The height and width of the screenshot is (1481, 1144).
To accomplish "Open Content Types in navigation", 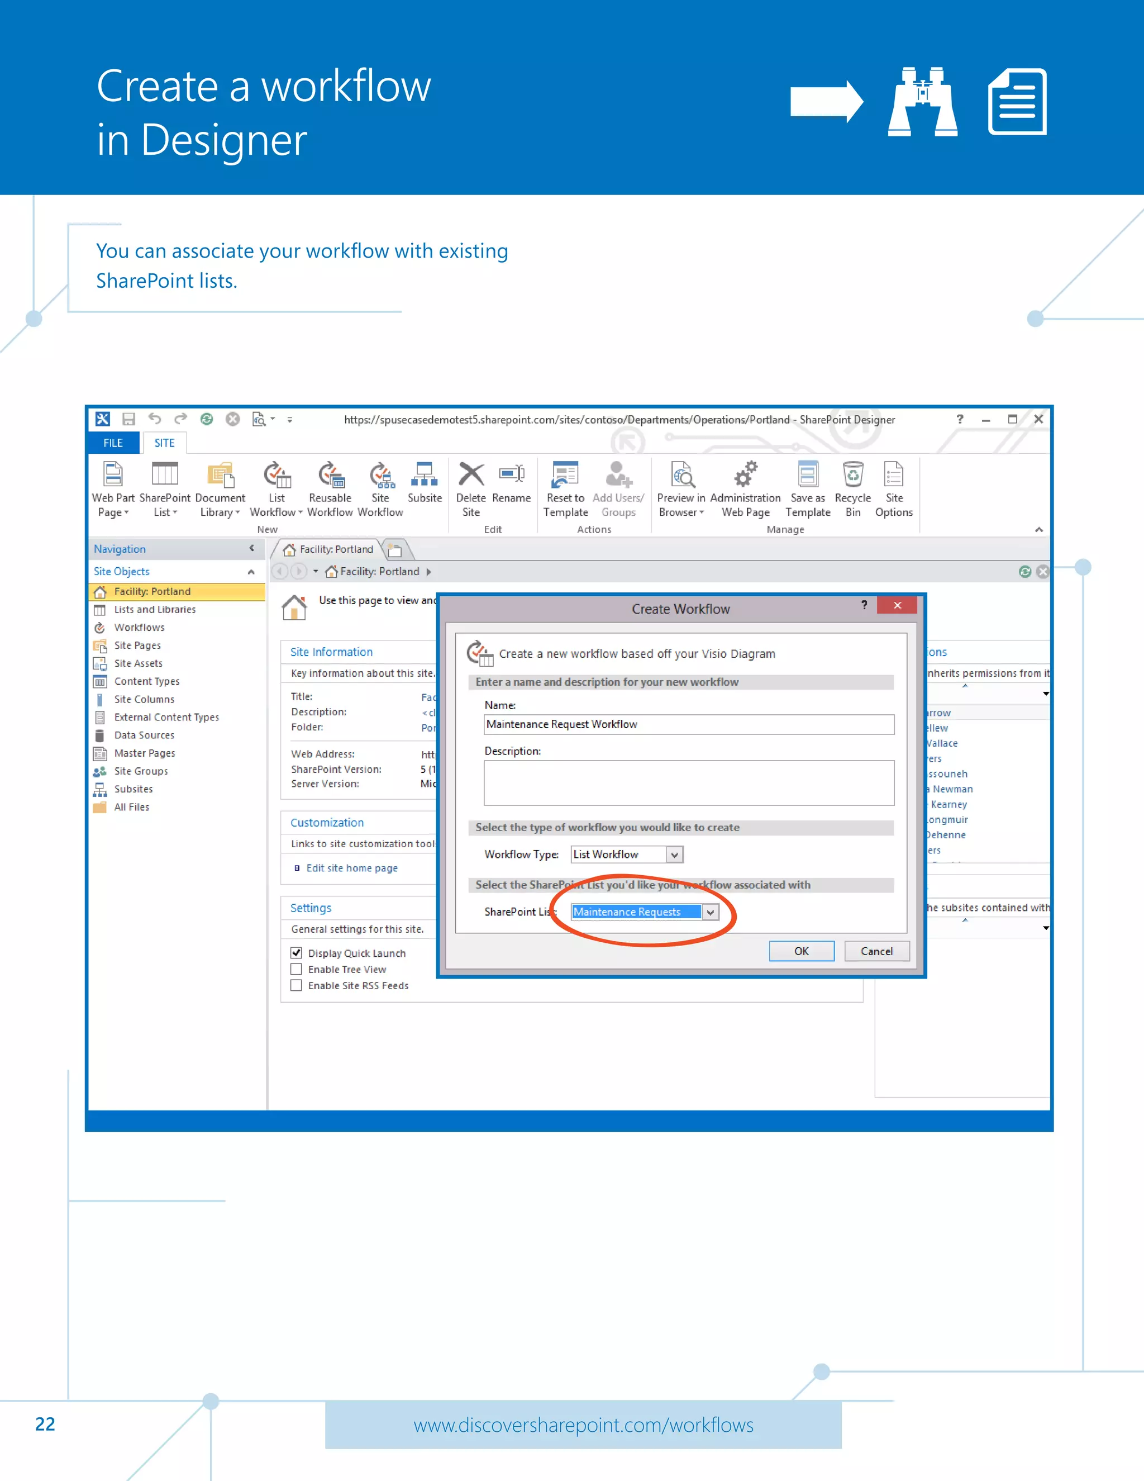I will [146, 681].
